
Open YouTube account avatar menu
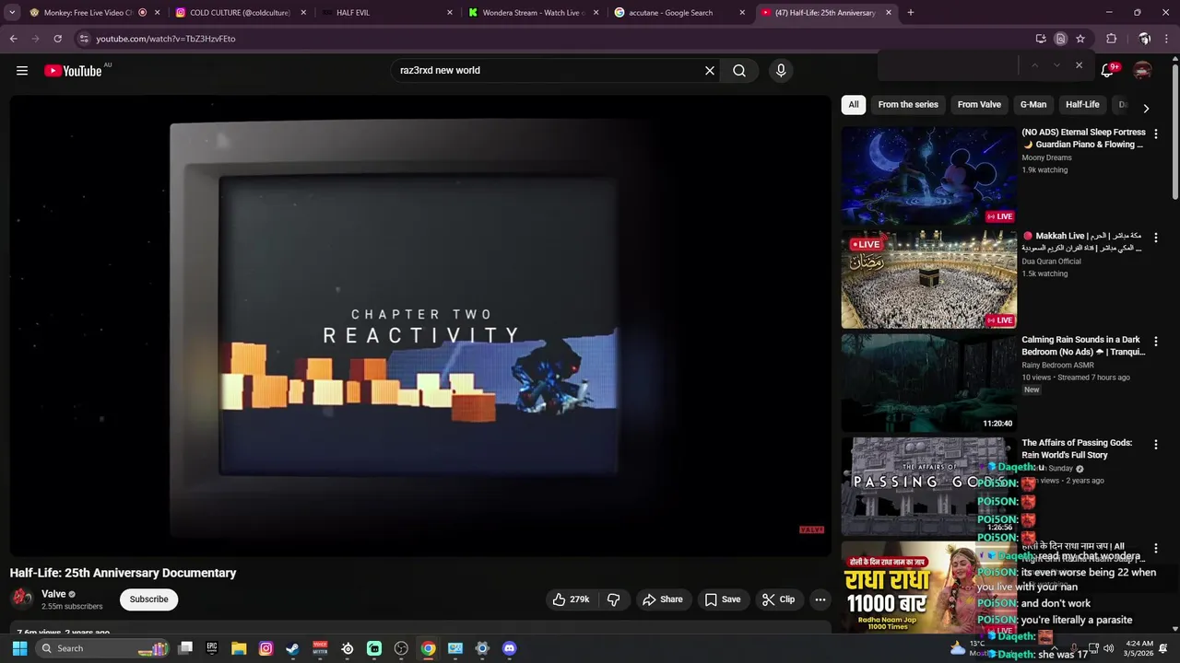pos(1142,71)
